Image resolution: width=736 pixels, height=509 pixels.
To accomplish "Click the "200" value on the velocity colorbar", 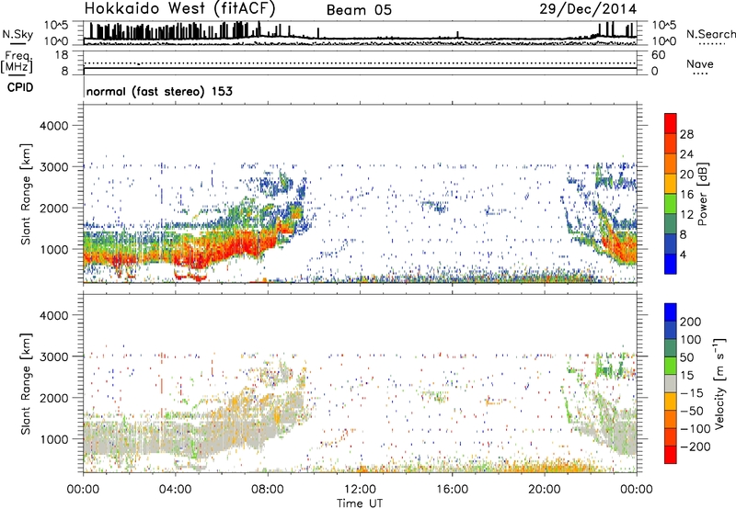I will coord(691,322).
